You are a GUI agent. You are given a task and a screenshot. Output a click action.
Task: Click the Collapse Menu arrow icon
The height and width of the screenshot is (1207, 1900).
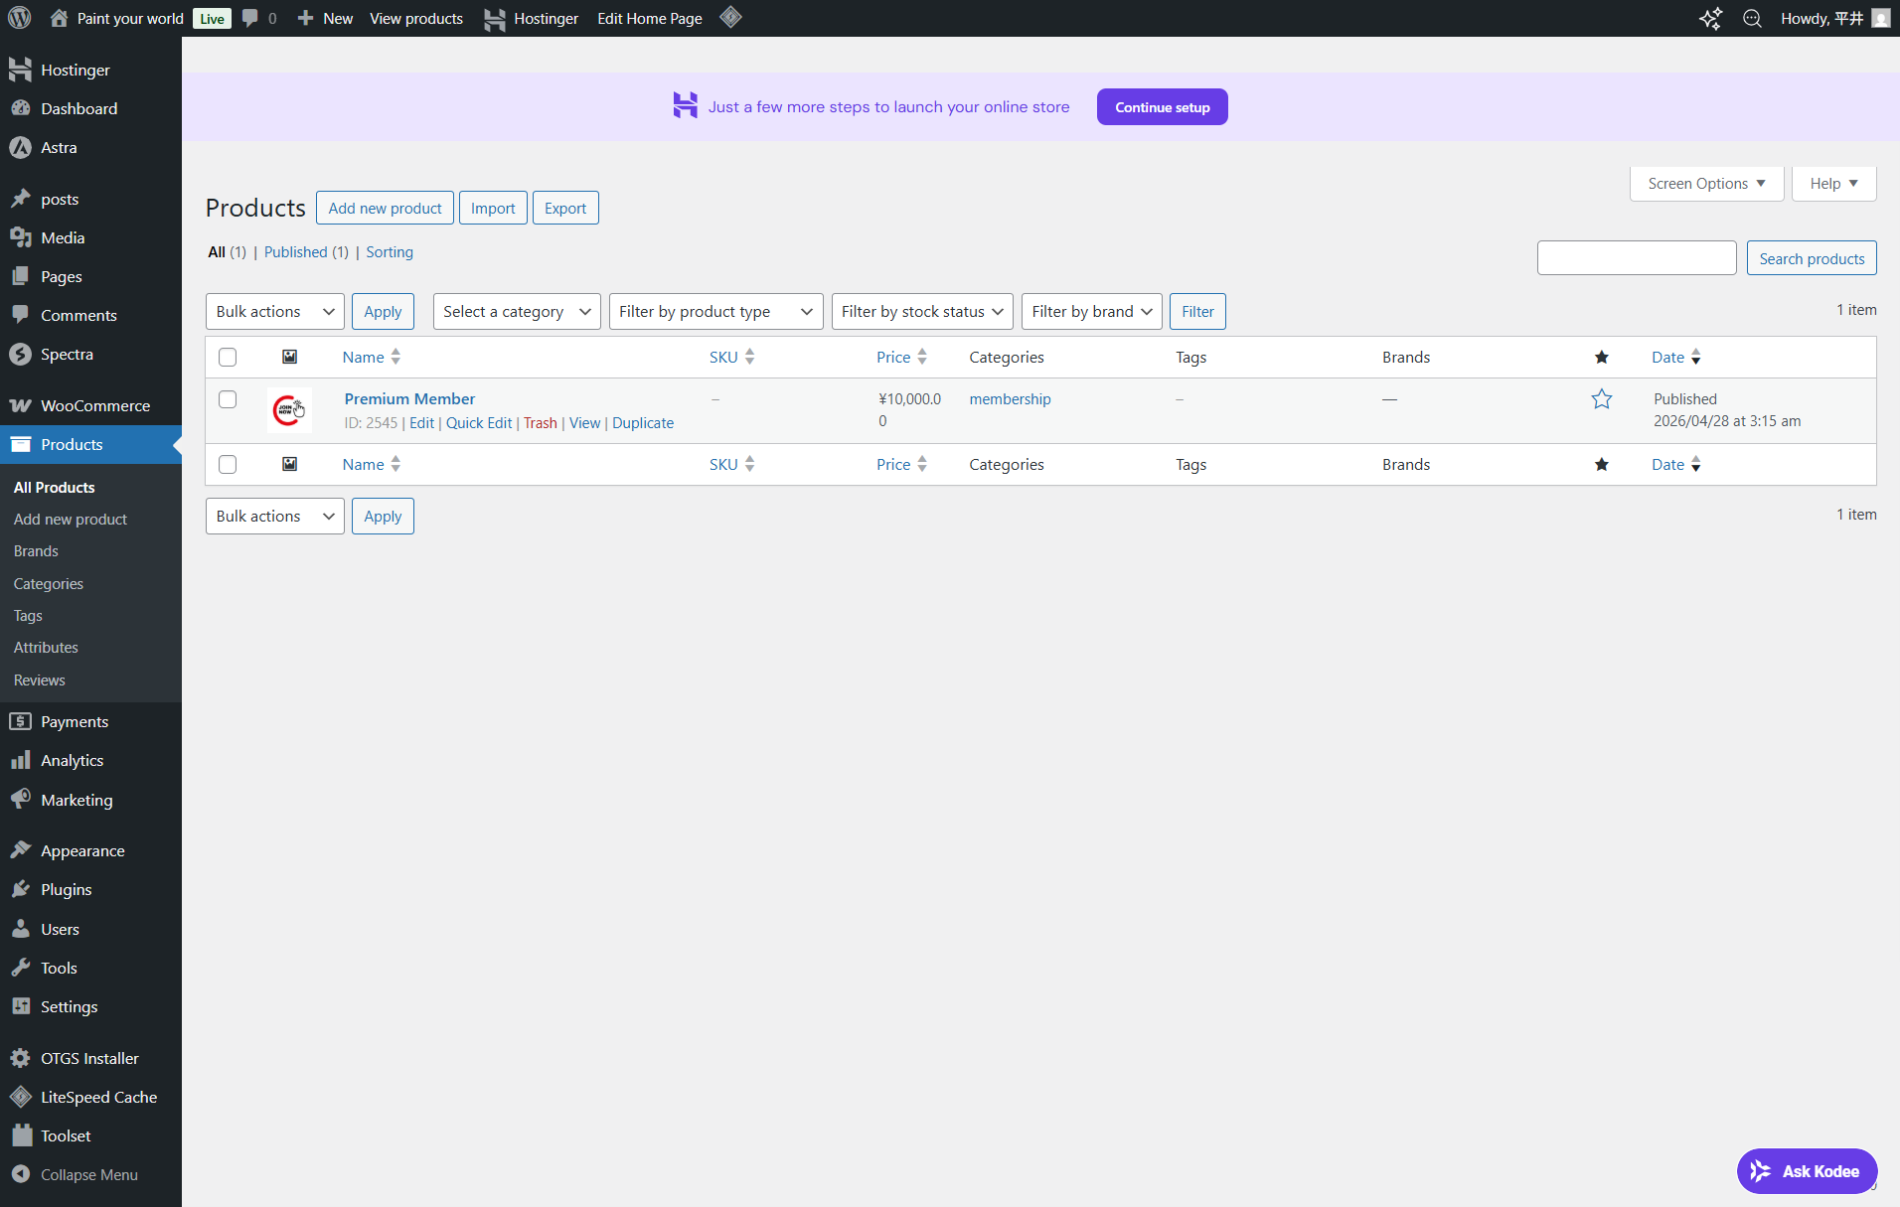(20, 1174)
